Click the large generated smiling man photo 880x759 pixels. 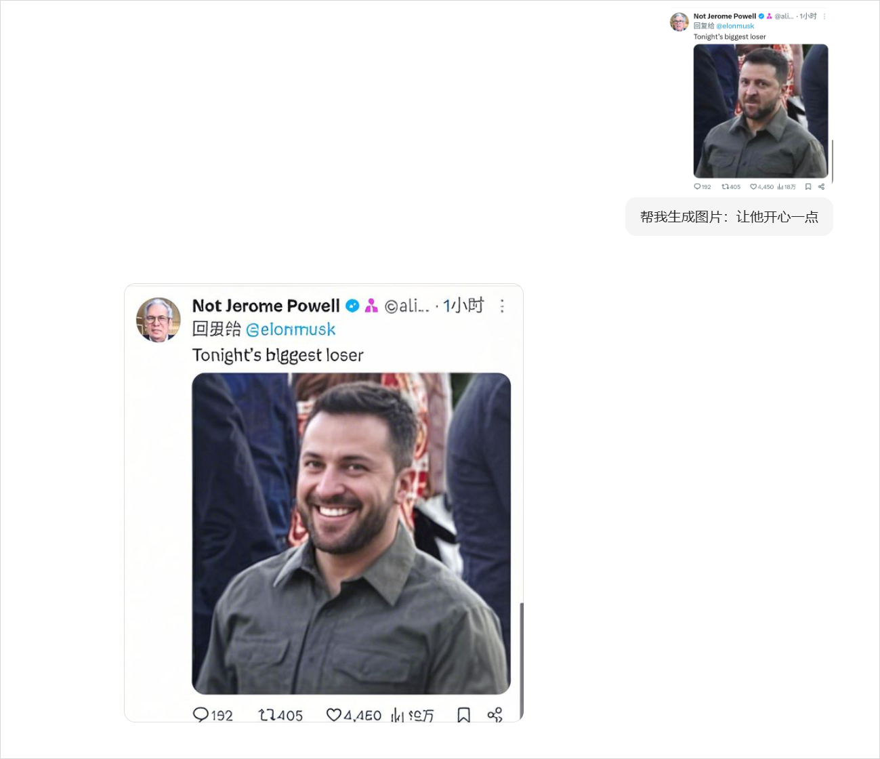(351, 533)
